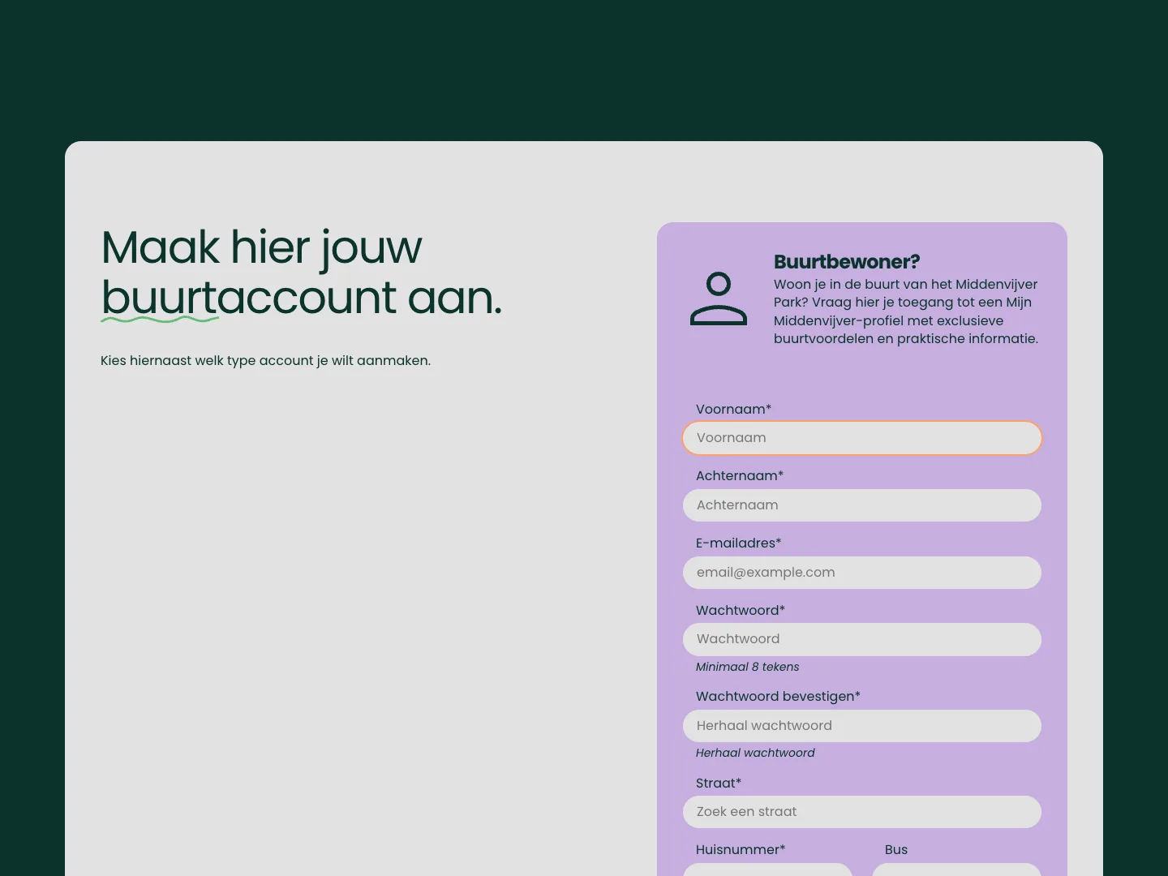The image size is (1168, 876).
Task: Click the Buurtbewoner? heading
Action: (847, 262)
